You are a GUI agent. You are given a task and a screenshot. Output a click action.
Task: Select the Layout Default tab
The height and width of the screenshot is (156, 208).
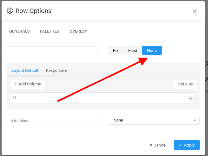tap(25, 71)
